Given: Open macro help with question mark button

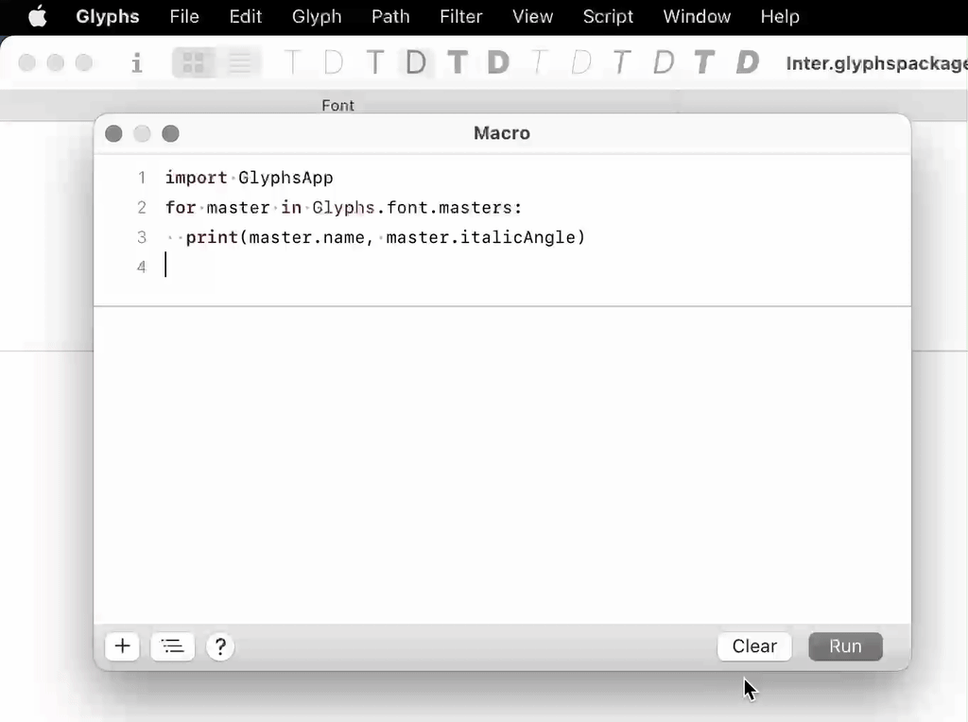Looking at the screenshot, I should click(x=219, y=646).
